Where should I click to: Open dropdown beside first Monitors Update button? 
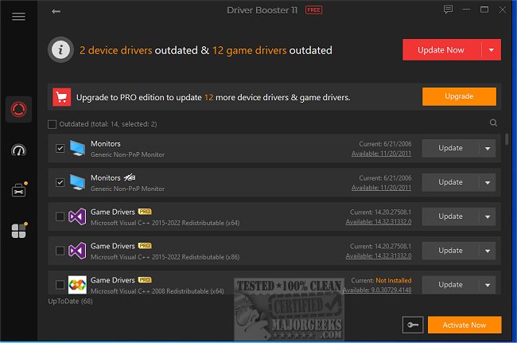[488, 148]
